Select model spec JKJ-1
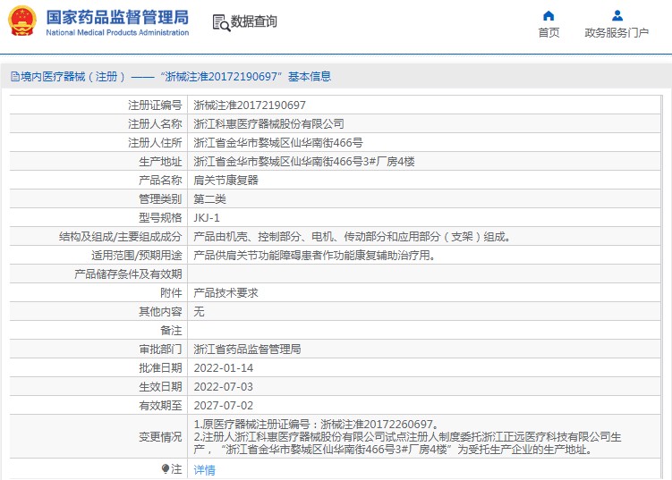Viewport: 672px width, 480px height. (x=207, y=218)
